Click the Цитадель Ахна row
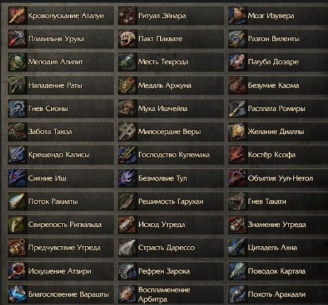This screenshot has width=328, height=305. coord(278,248)
